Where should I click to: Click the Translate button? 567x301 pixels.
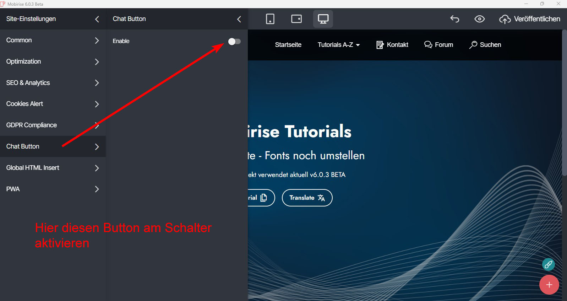307,198
